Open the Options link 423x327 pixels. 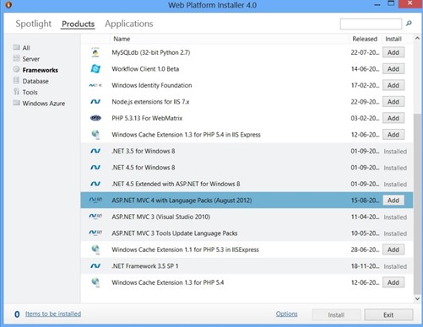[286, 314]
